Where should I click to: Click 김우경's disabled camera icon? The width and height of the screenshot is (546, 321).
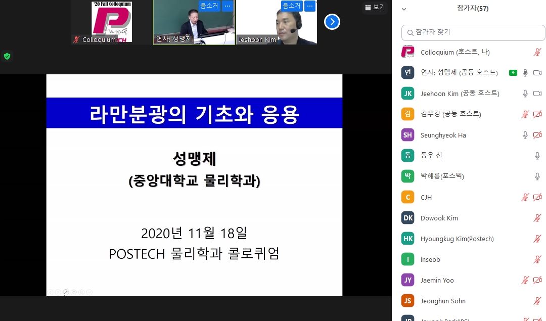point(537,114)
